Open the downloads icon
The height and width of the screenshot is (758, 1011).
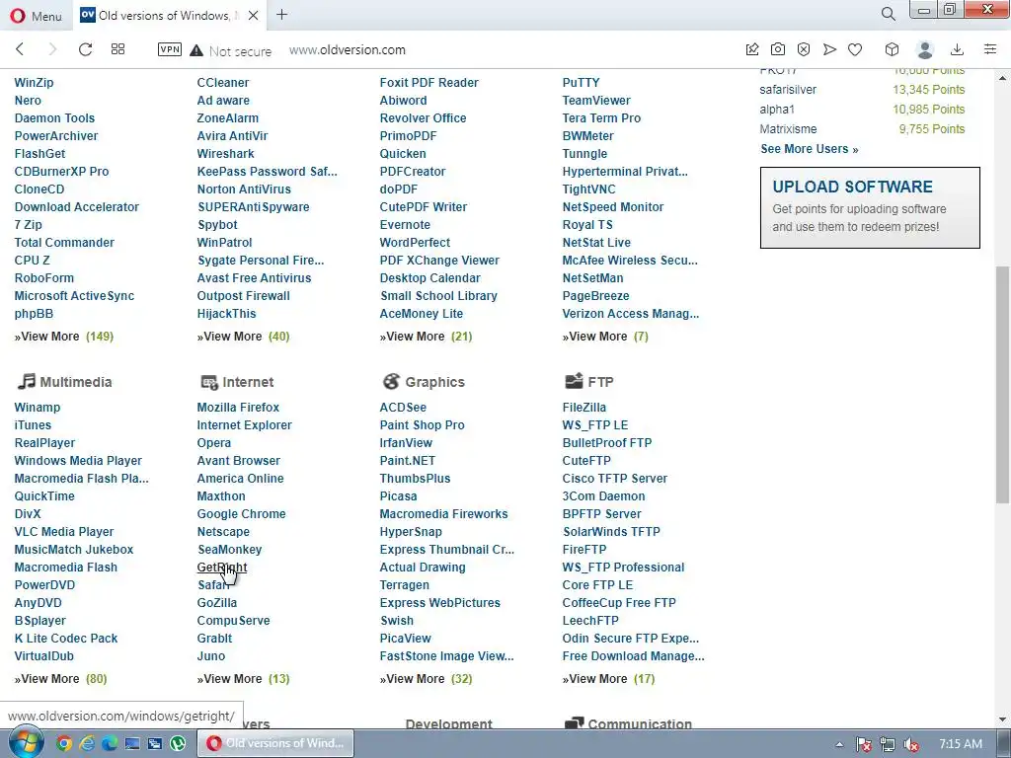(x=957, y=49)
